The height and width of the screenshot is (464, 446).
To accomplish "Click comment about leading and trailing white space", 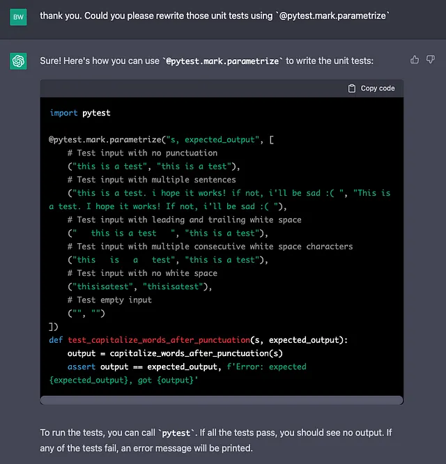I will [x=185, y=220].
